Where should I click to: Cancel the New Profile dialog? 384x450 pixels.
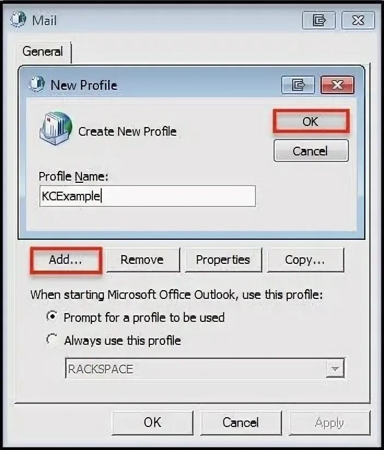[x=311, y=151]
